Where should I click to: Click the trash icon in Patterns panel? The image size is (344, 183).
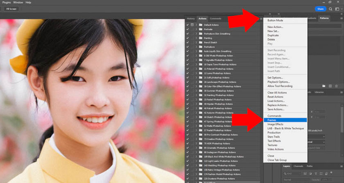pyautogui.click(x=336, y=86)
